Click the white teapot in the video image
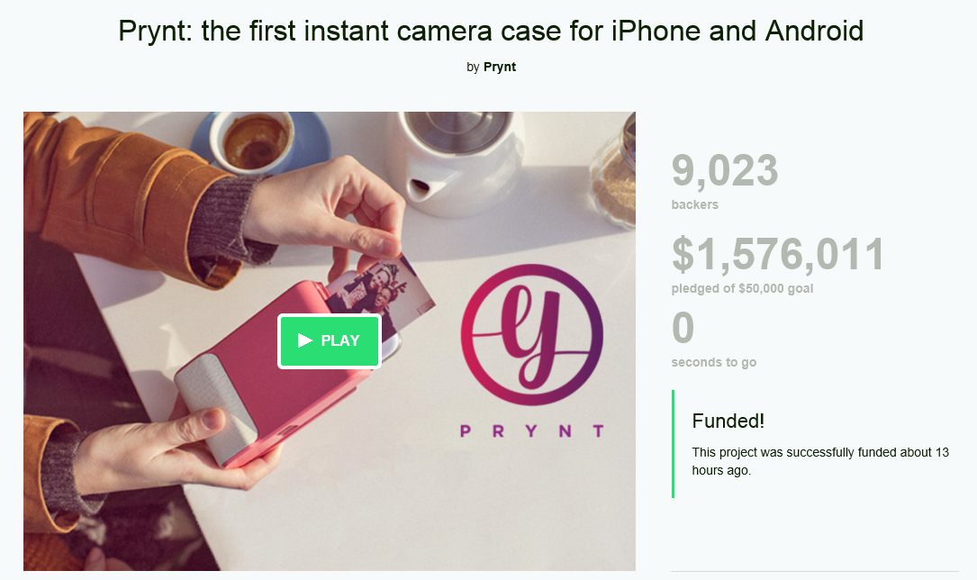The height and width of the screenshot is (580, 977). pyautogui.click(x=458, y=162)
